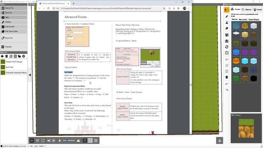263x148 pixels.
Task: Click the square top-view icon in bottom toolbar
Action: [43, 141]
